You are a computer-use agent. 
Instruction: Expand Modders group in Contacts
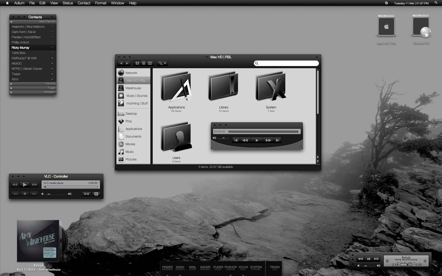point(11,92)
